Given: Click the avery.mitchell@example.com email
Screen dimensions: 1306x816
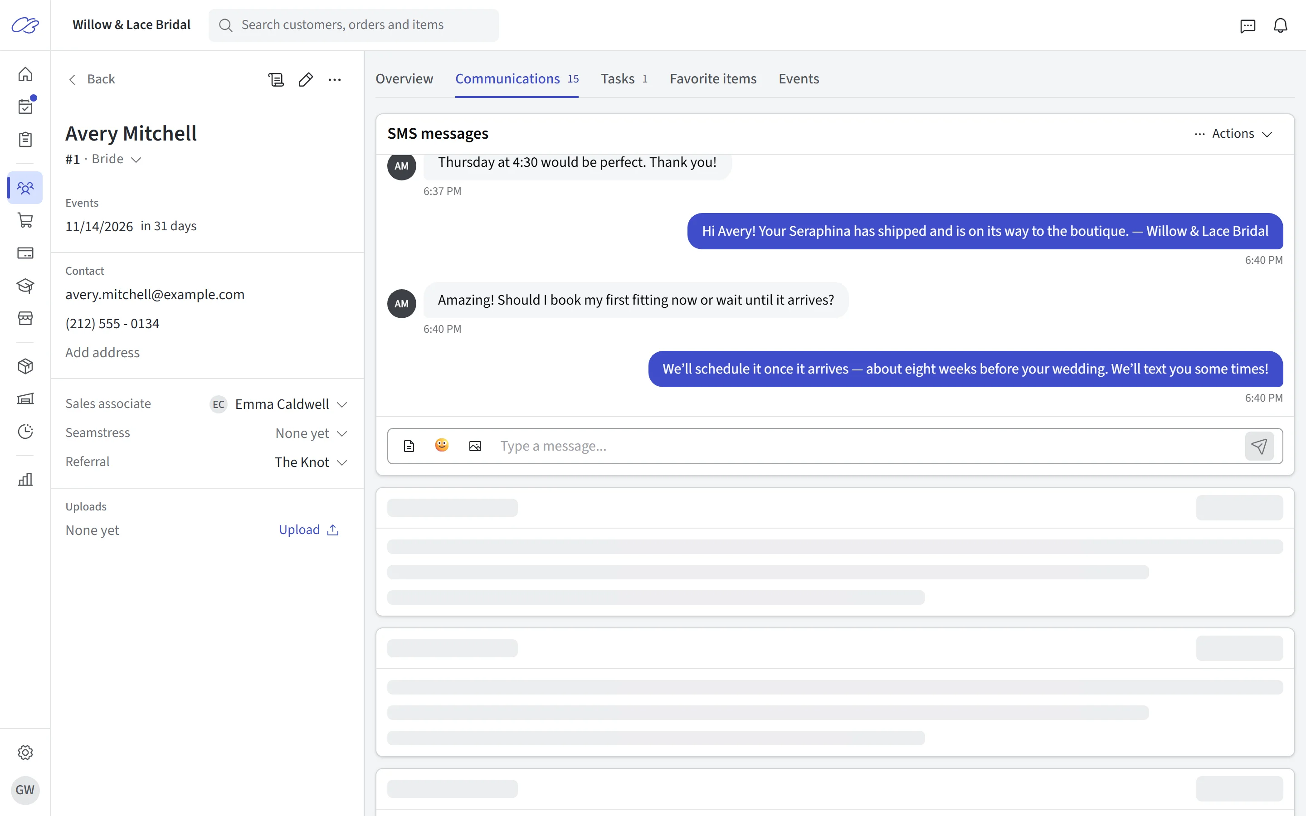Looking at the screenshot, I should point(155,295).
